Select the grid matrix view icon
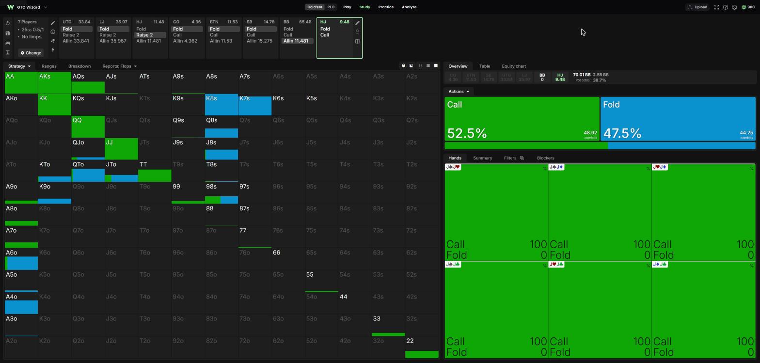The width and height of the screenshot is (760, 363). click(x=428, y=65)
